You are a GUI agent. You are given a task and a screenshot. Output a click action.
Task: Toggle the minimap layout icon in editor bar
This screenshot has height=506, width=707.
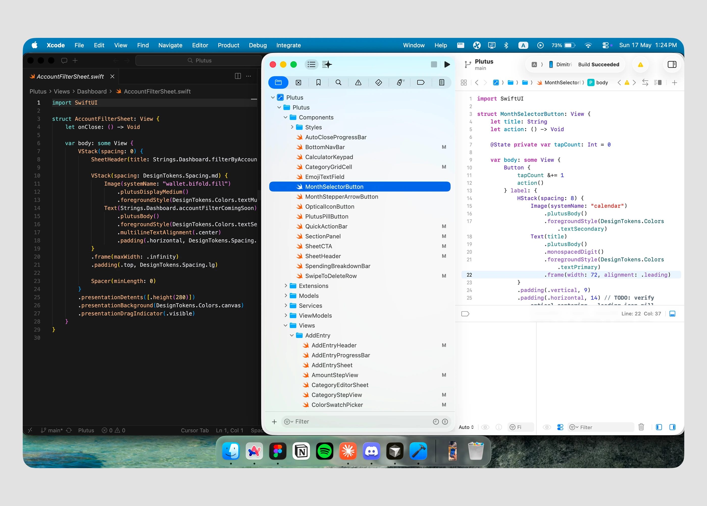(x=658, y=83)
